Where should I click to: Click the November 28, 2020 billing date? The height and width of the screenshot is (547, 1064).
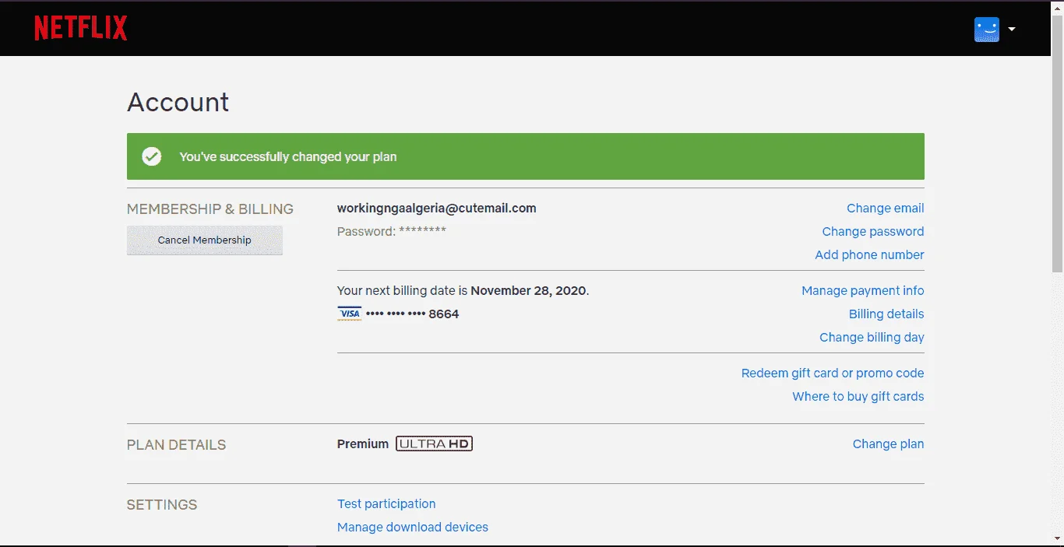[528, 290]
